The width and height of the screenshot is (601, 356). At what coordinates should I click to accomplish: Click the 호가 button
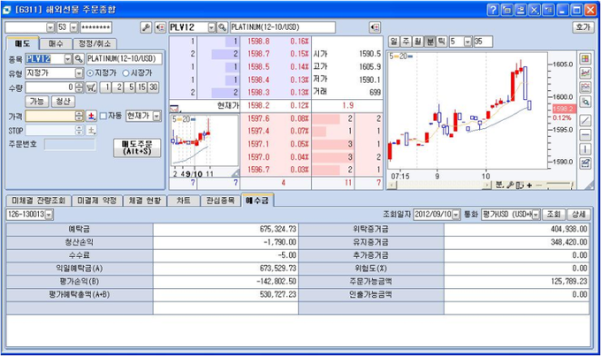pos(583,27)
